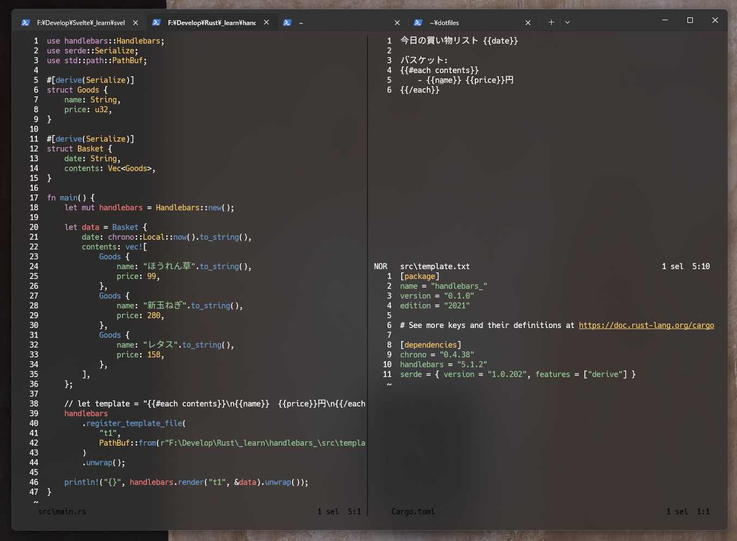Click the tilde line marker below Cargo.toml content
The width and height of the screenshot is (737, 541).
[389, 384]
